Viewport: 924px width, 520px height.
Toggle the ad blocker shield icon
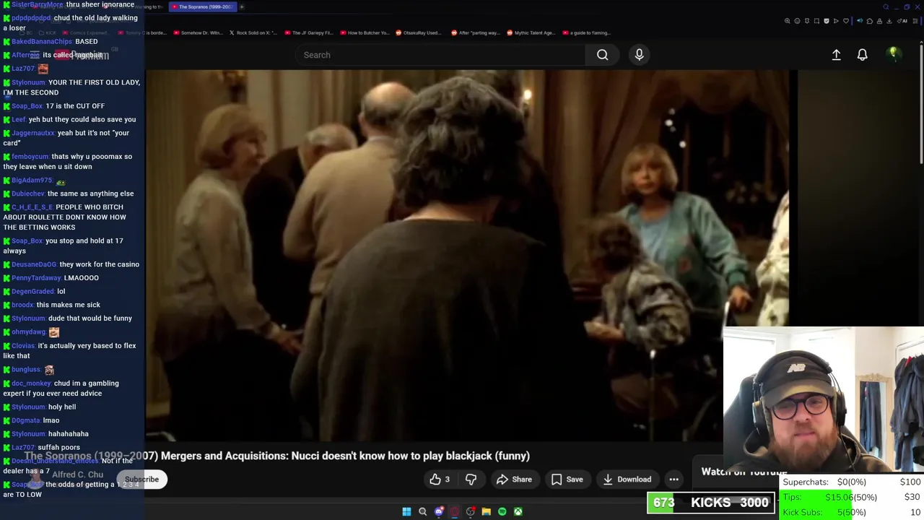point(827,21)
